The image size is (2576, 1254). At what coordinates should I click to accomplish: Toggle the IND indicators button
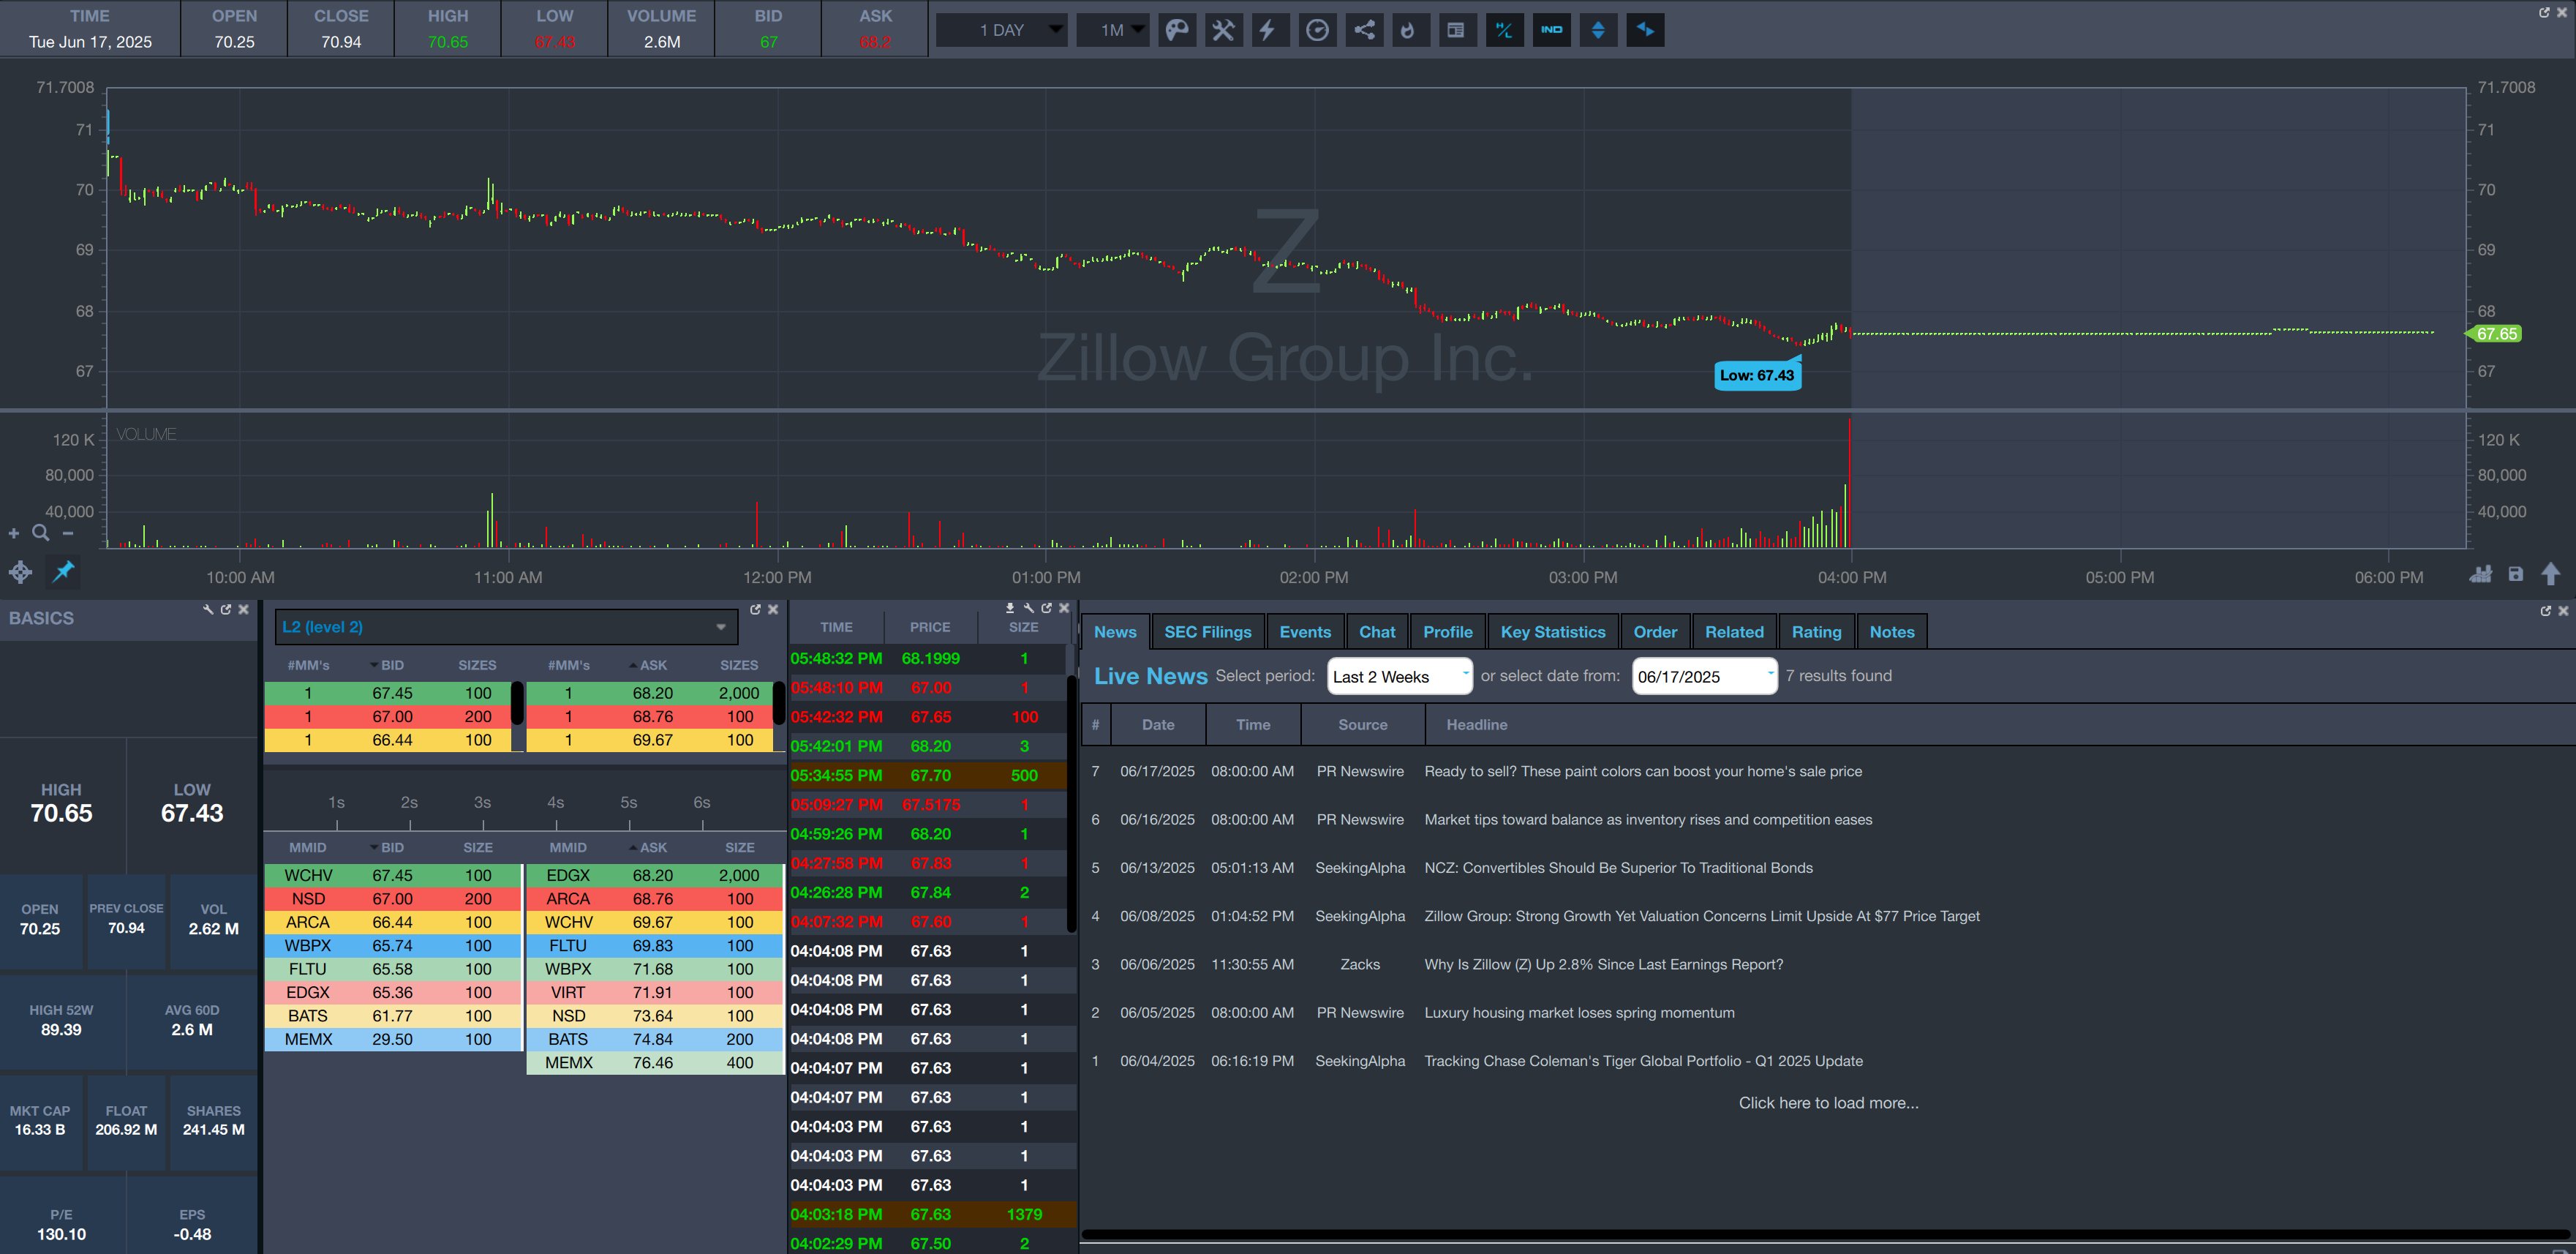pos(1551,30)
